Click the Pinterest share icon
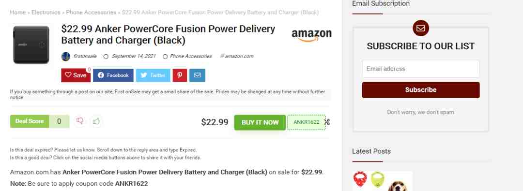This screenshot has height=191, width=523. coord(180,75)
